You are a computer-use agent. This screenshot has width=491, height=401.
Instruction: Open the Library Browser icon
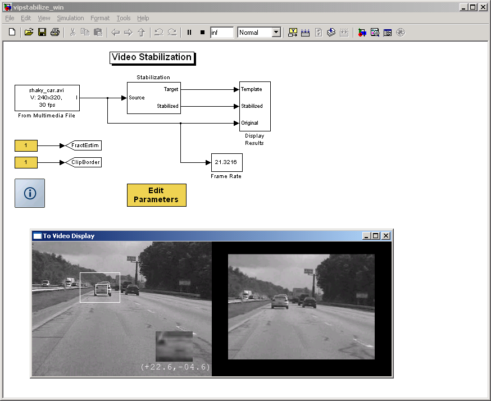point(362,32)
